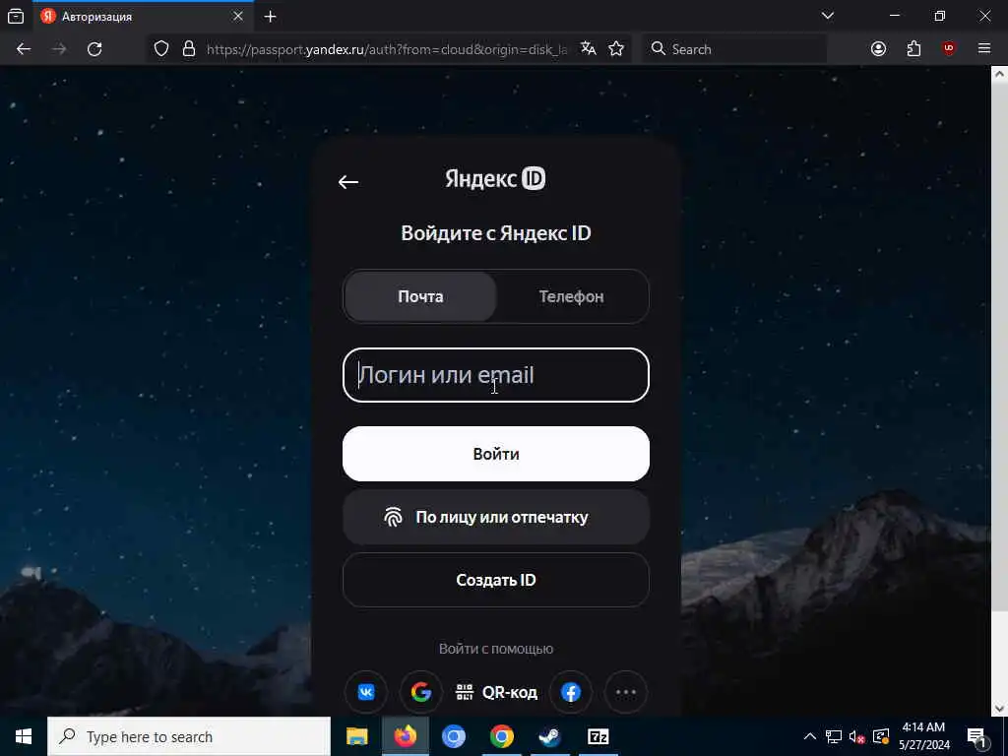Open the notification center
This screenshot has width=1008, height=756.
(x=976, y=736)
